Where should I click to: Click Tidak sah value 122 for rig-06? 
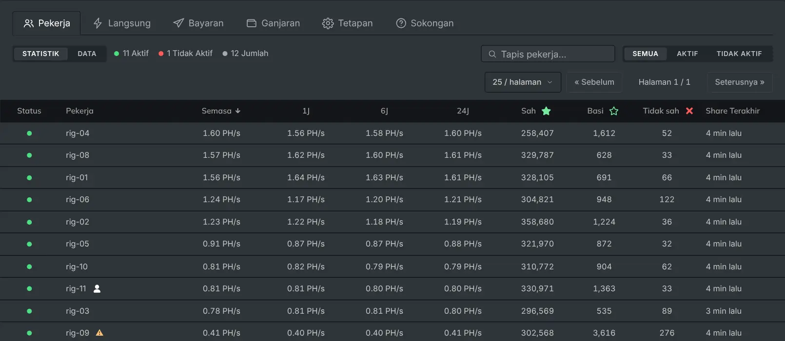click(667, 200)
